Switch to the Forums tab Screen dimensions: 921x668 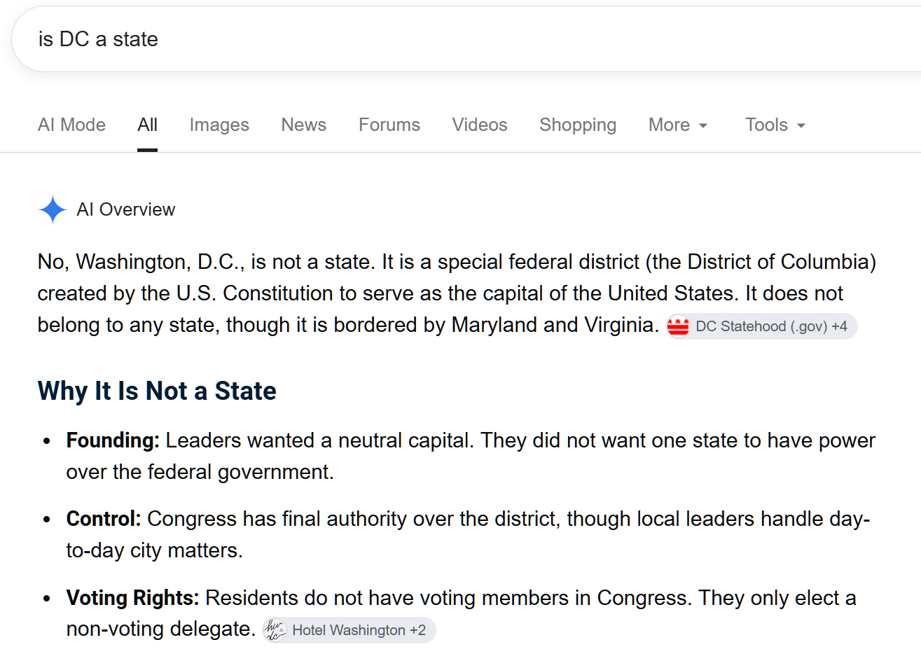coord(389,125)
